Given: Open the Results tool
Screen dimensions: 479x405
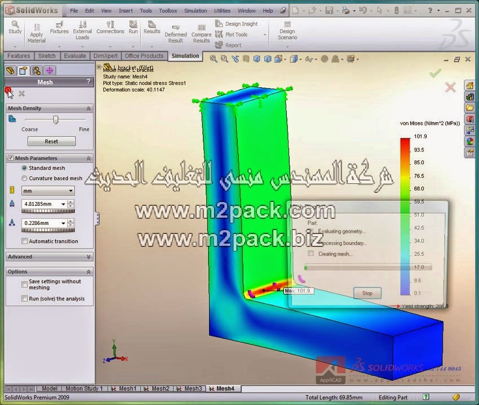Looking at the screenshot, I should tap(152, 28).
